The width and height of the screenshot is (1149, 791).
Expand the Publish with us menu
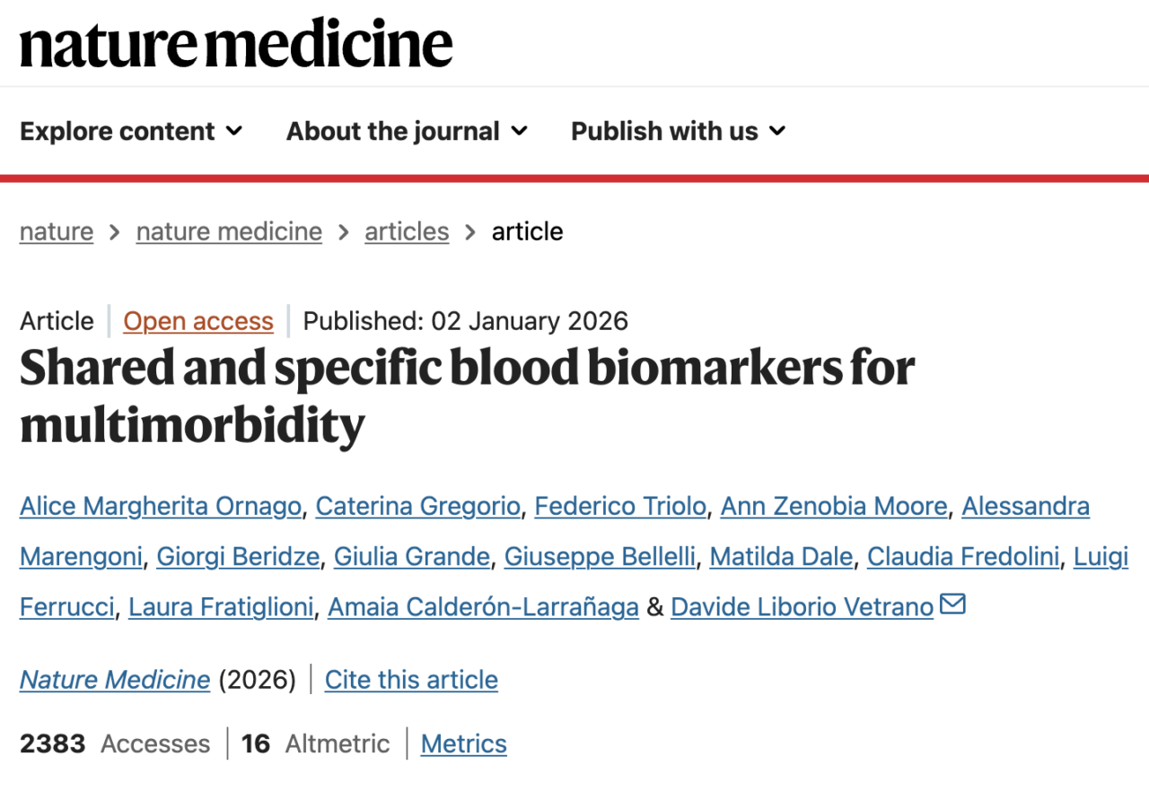[678, 131]
